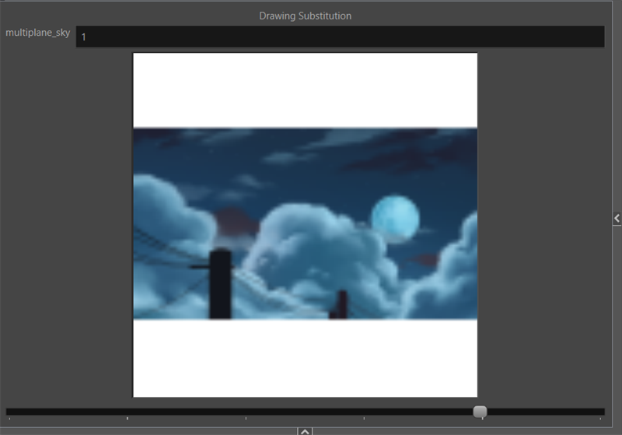Screen dimensions: 622x435
Task: Click the second tick mark under the slider
Action: 128,419
